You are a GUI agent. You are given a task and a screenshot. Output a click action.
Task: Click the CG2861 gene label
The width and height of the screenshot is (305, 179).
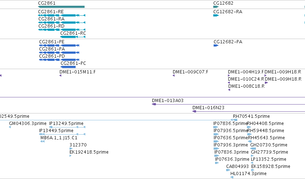47,3
